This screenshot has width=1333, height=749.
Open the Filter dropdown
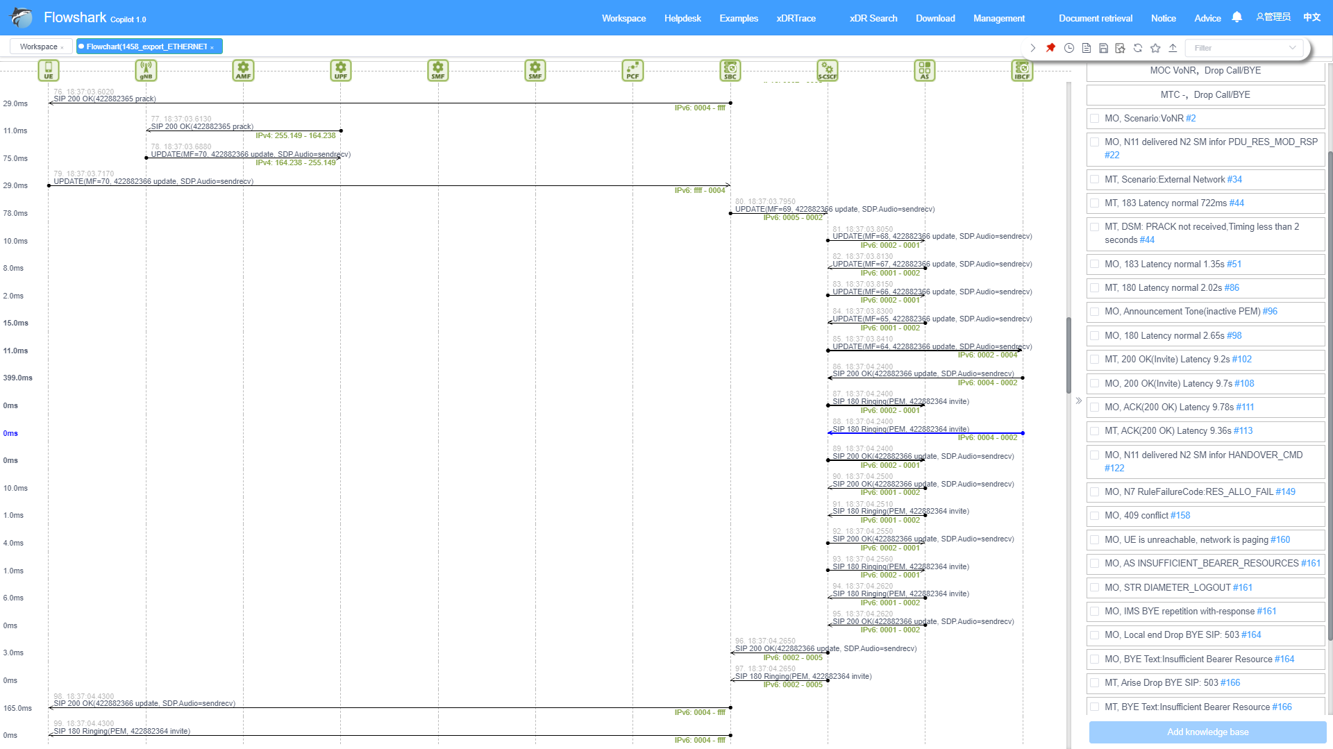[1242, 48]
